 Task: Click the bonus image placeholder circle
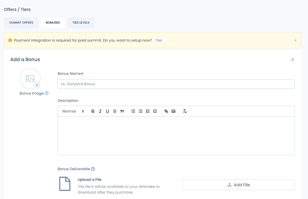30,78
